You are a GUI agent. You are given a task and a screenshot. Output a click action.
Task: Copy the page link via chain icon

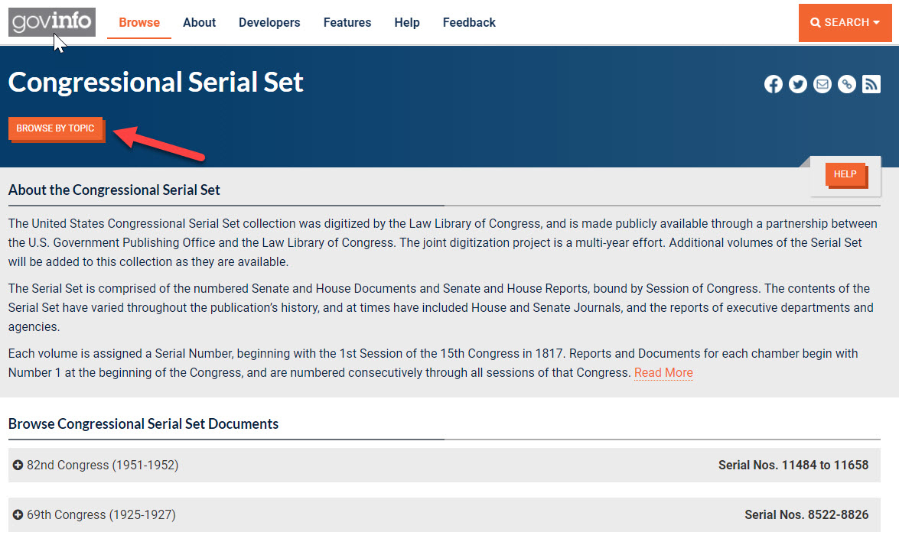coord(847,85)
